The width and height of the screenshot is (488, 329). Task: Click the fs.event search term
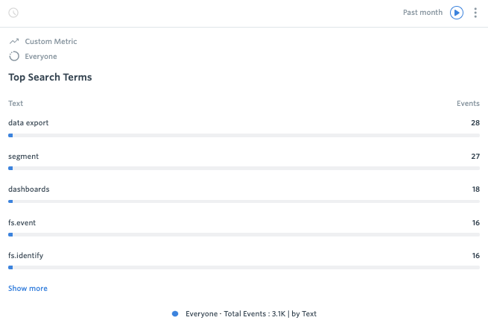click(x=22, y=223)
